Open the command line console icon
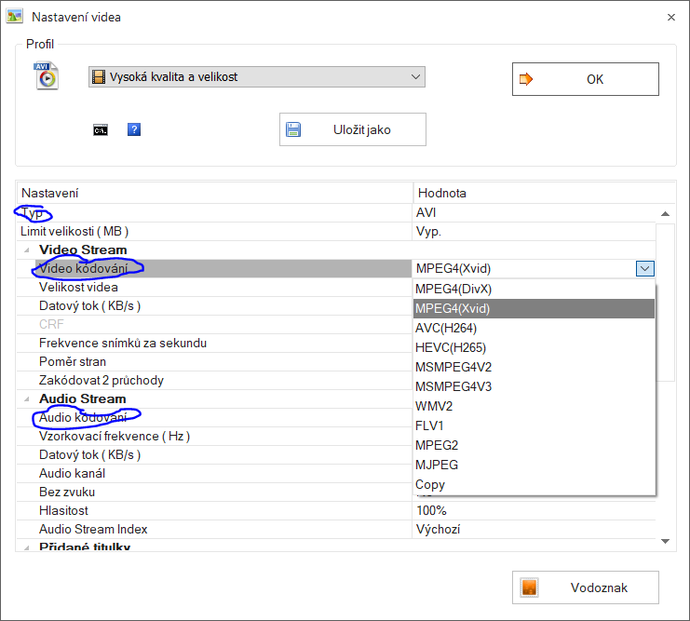This screenshot has height=621, width=690. point(101,130)
